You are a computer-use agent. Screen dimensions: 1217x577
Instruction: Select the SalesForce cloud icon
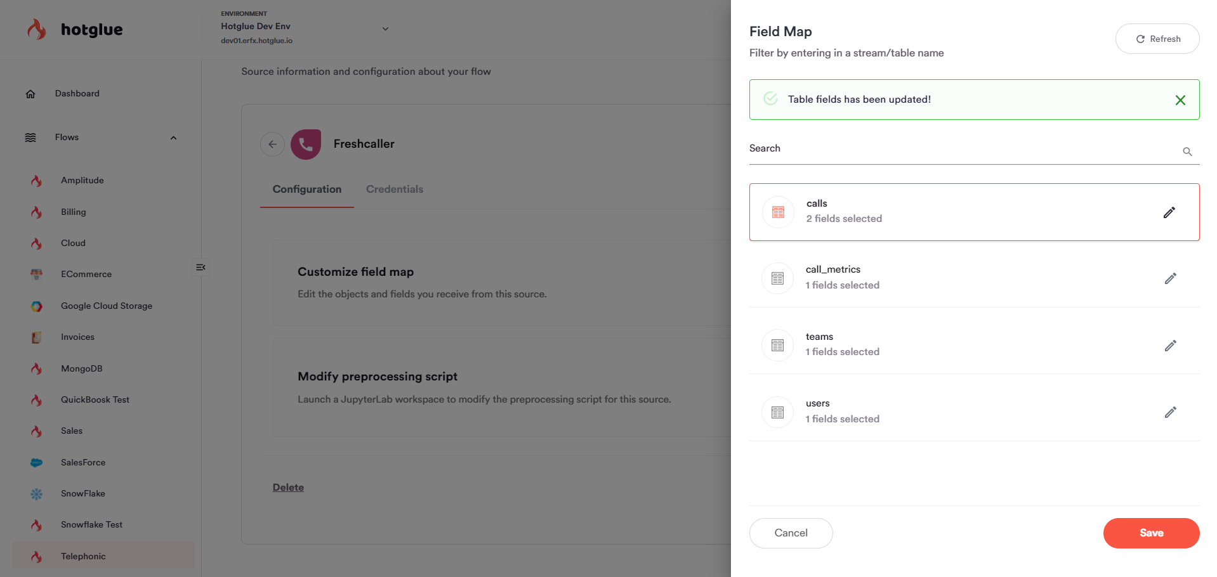[37, 462]
